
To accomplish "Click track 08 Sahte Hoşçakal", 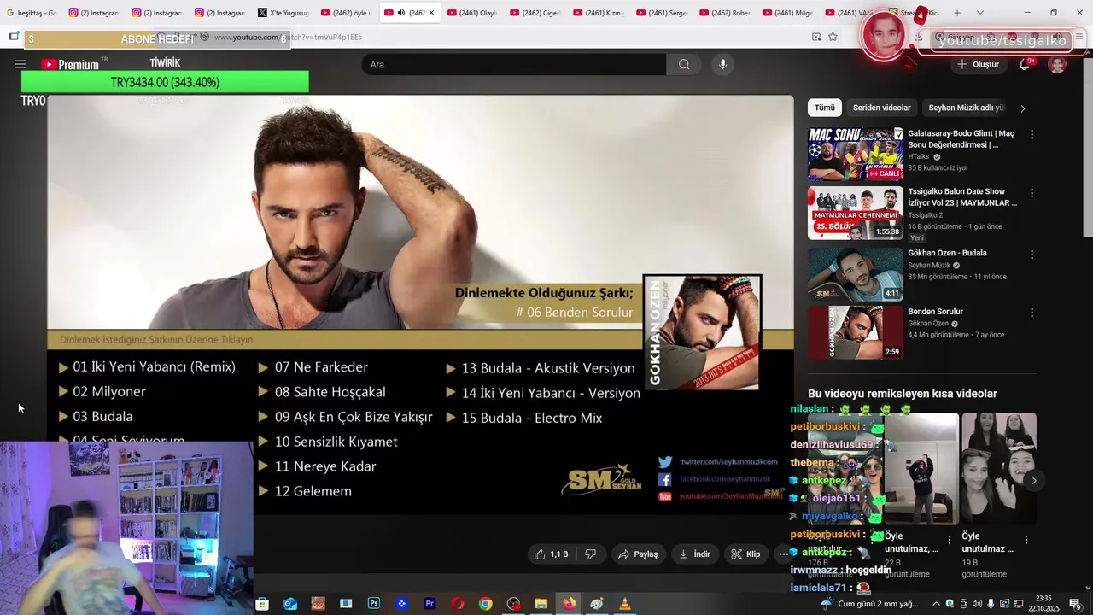I will pos(322,391).
